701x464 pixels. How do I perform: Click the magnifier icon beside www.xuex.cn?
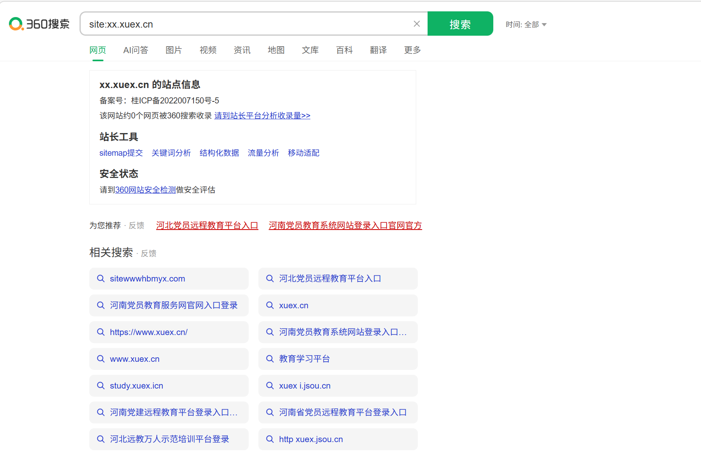click(x=101, y=359)
